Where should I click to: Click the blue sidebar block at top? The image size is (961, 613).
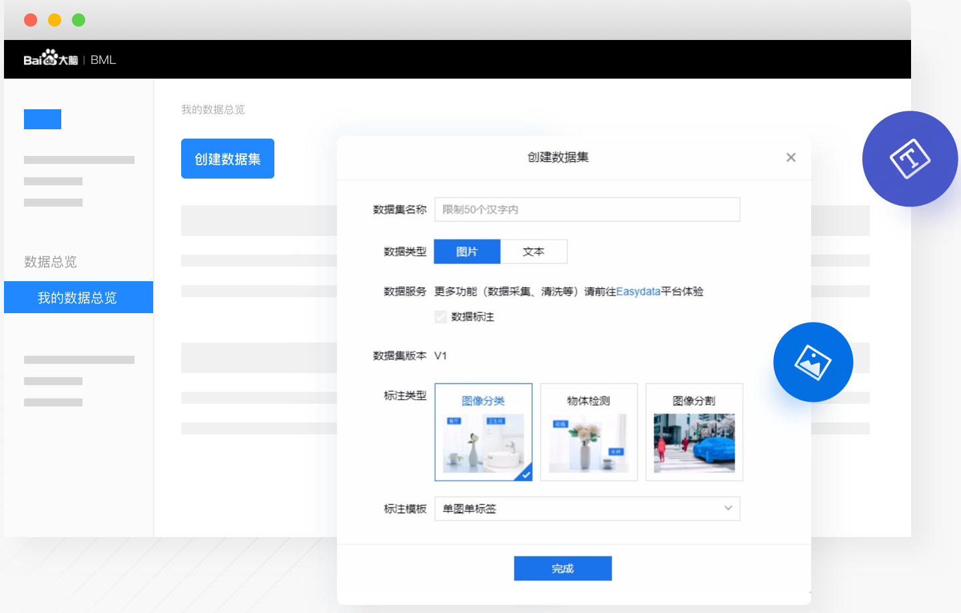(43, 119)
